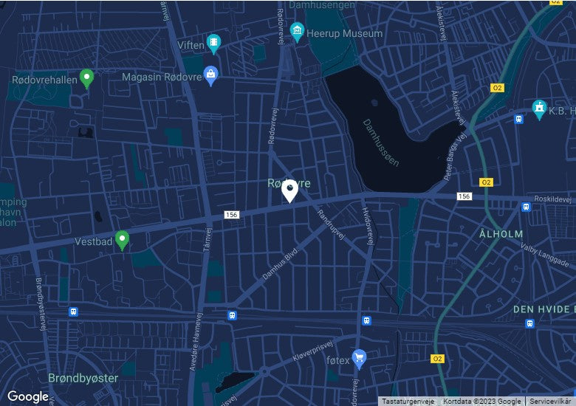Click the Brøndbyøster area label
576x406 pixels.
[83, 378]
